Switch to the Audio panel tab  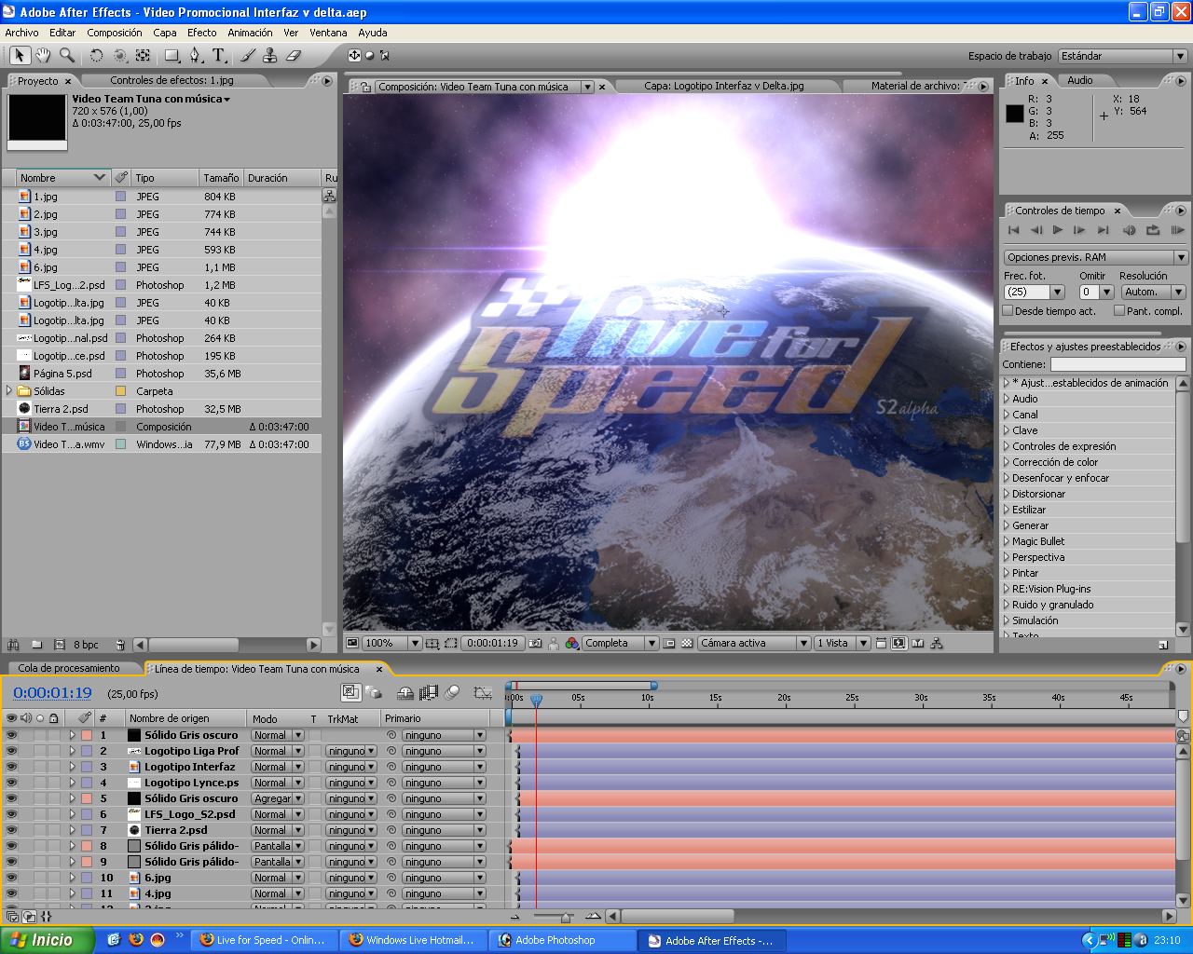pyautogui.click(x=1080, y=81)
